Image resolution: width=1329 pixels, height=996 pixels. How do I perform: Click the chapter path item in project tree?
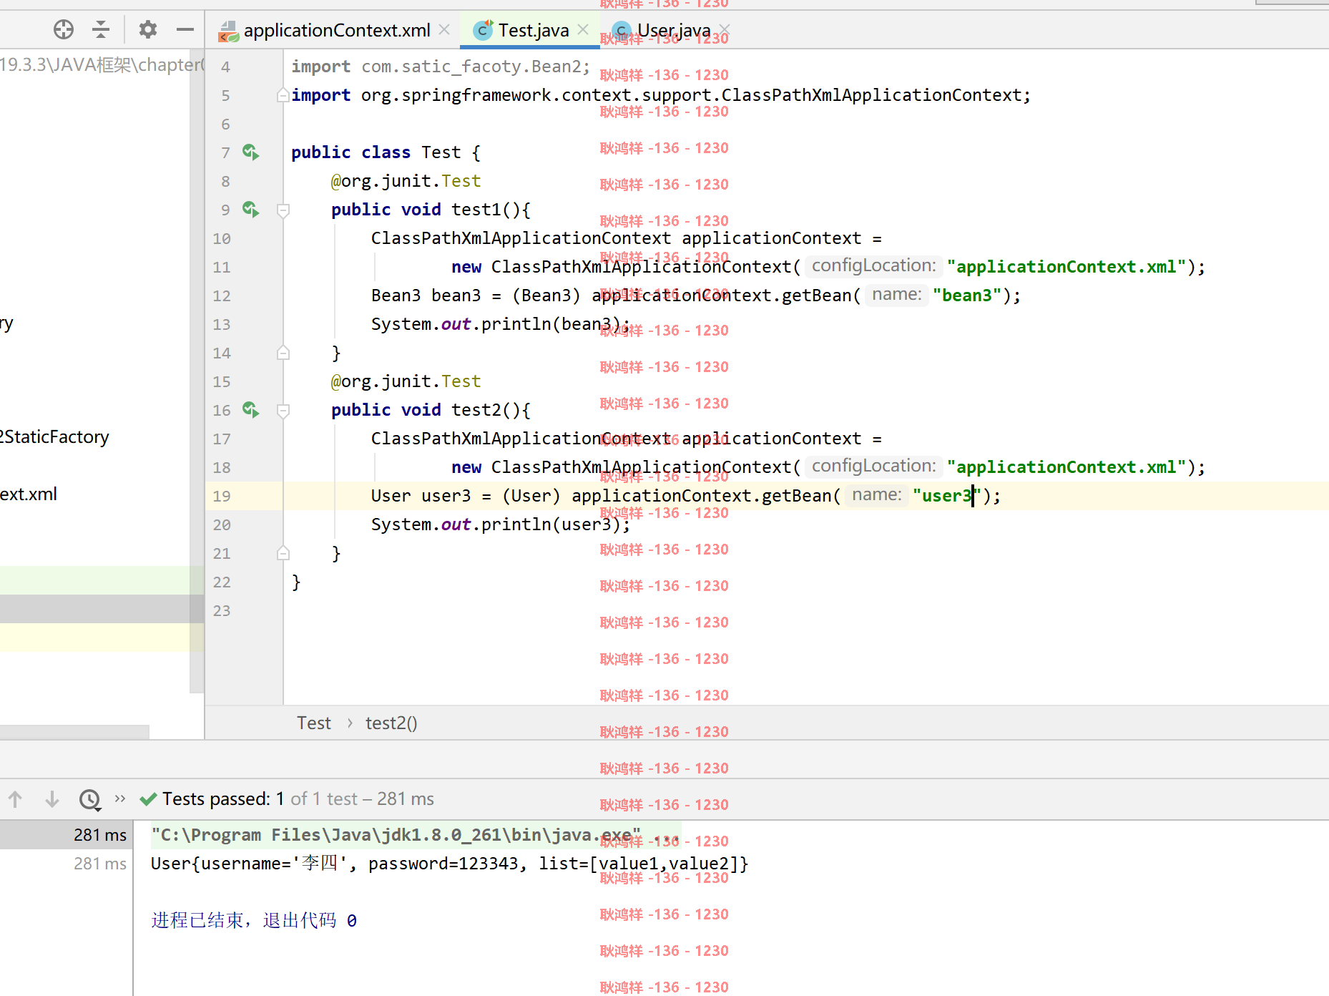click(x=102, y=64)
